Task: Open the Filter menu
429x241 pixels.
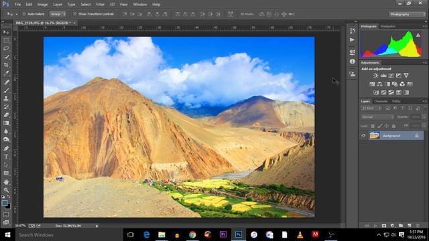Action: pos(100,5)
